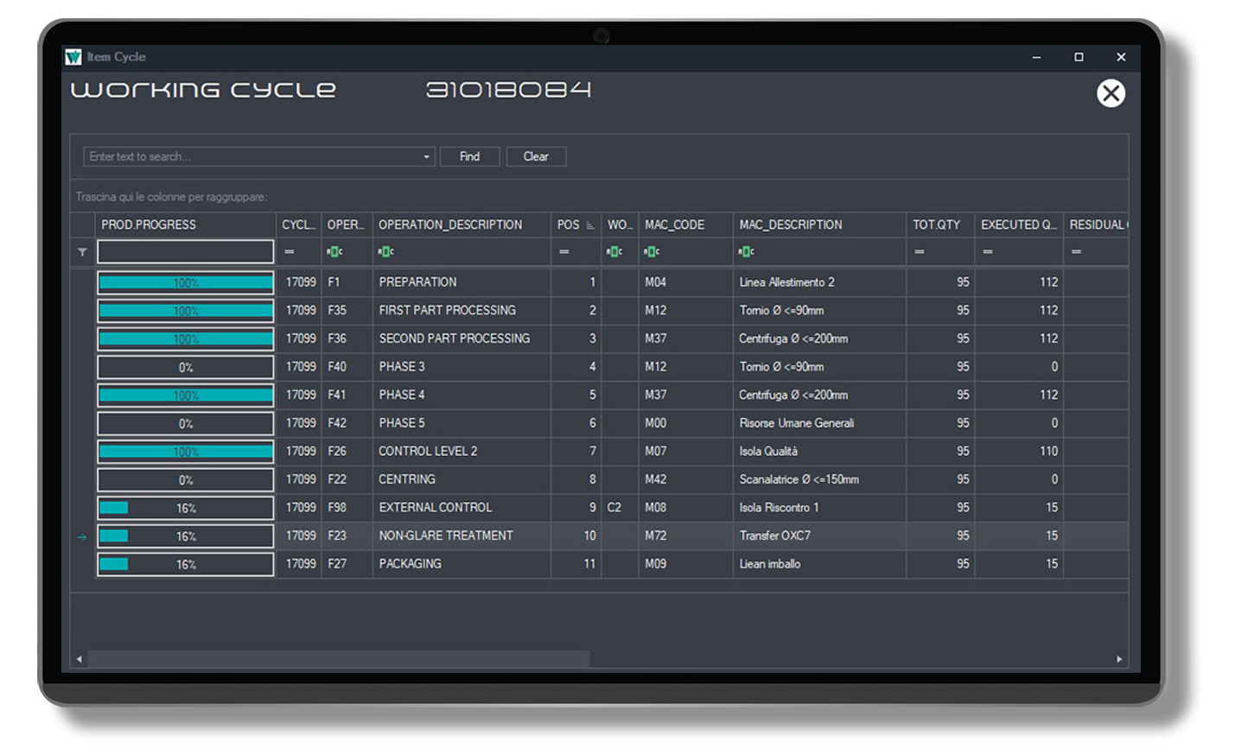This screenshot has height=754, width=1235.
Task: Click the horizontal scrollbar thumb
Action: (338, 659)
